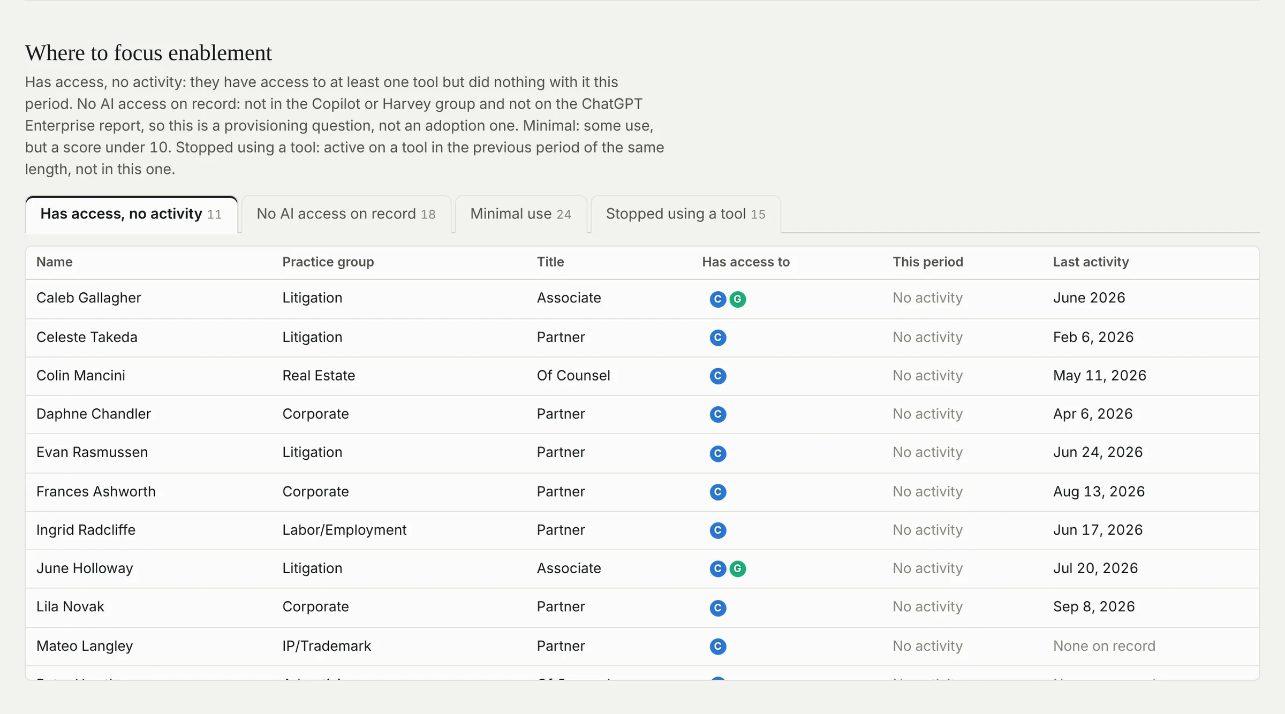Viewport: 1285px width, 714px height.
Task: Open the 'Stopped using a tool' tab
Action: (685, 214)
